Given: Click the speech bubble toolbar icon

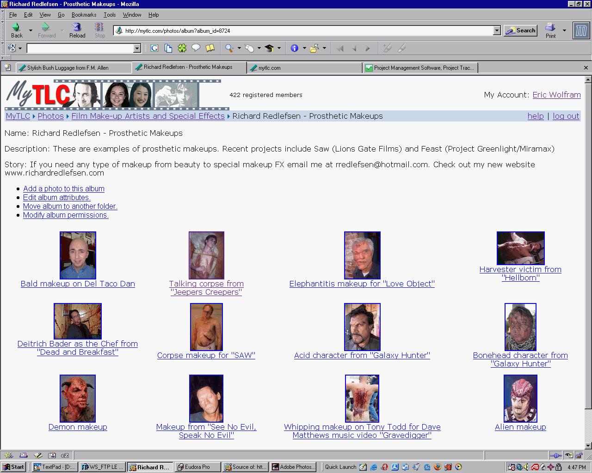Looking at the screenshot, I should 196,48.
